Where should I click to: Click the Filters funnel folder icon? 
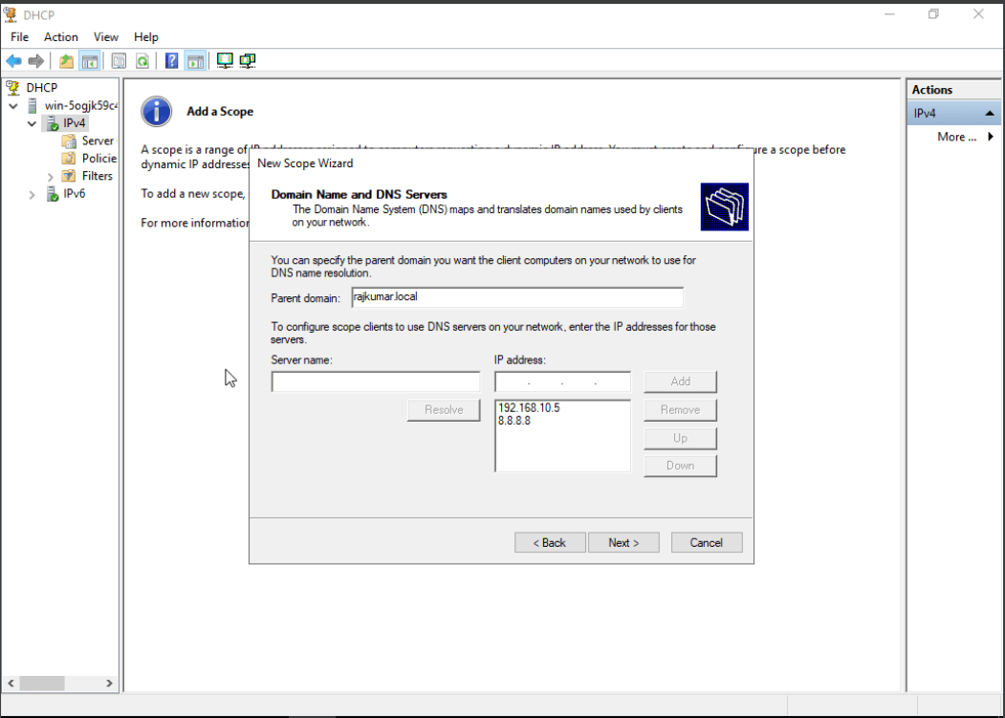[x=69, y=176]
